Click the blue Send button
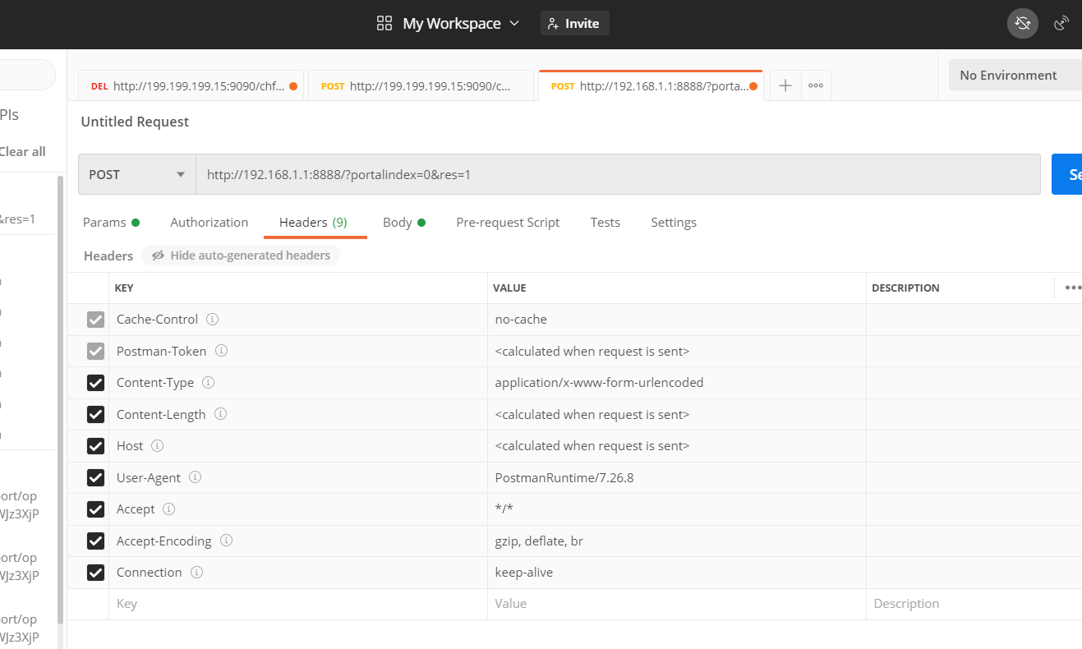This screenshot has height=649, width=1082. click(x=1066, y=174)
